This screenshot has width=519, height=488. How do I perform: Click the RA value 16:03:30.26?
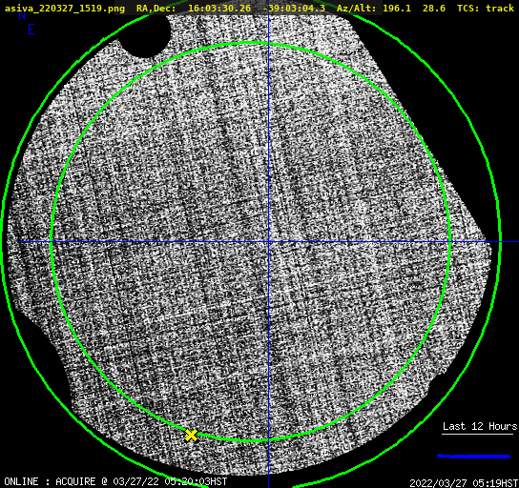[x=219, y=9]
